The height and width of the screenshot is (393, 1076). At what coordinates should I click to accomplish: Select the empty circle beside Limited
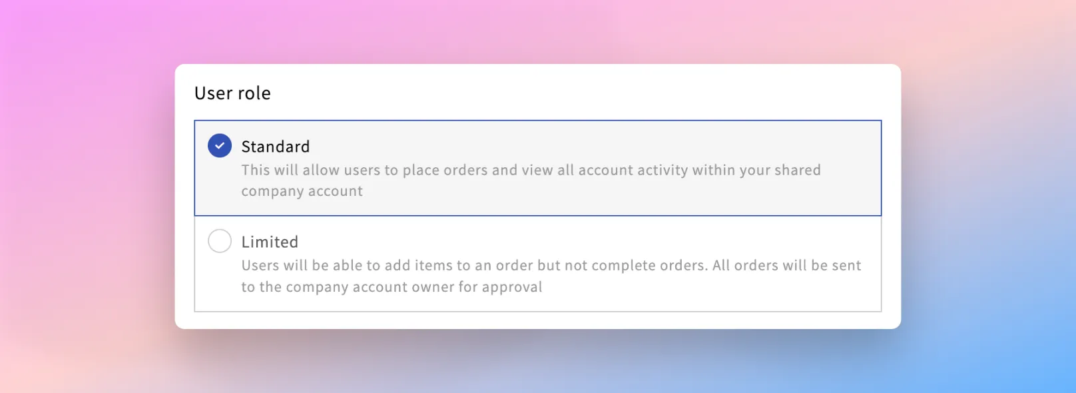[220, 241]
